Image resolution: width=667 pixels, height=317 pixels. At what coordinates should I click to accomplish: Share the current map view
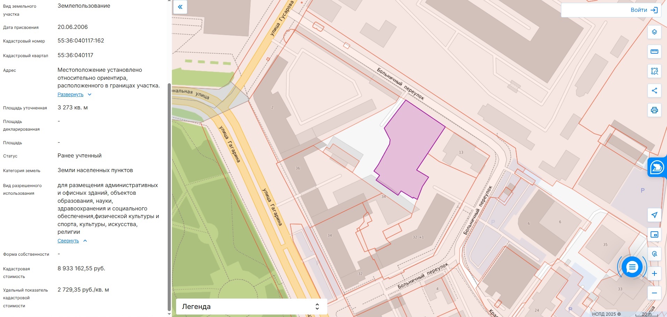pos(654,91)
